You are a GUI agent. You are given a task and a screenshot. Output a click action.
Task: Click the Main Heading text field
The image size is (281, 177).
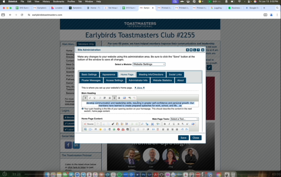[140, 104]
